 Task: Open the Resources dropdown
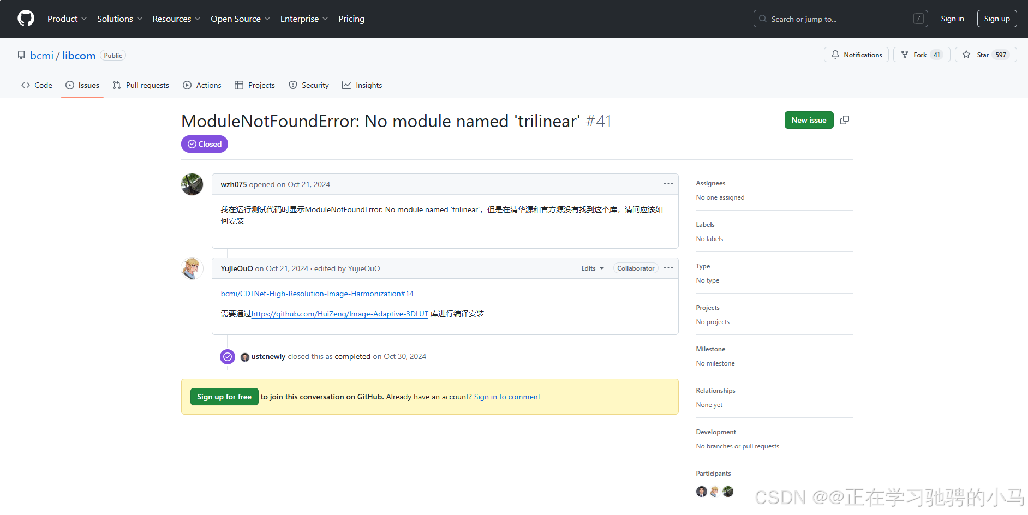(x=176, y=19)
